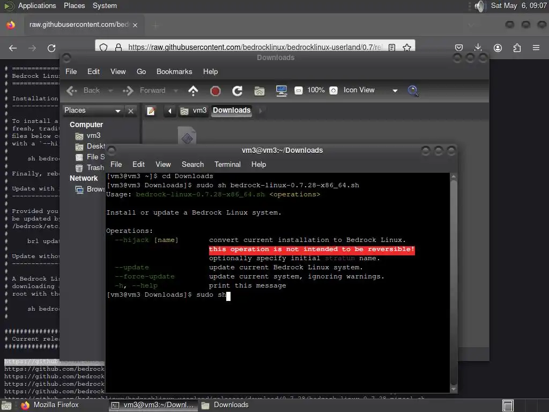The image size is (549, 412).
Task: Click the file manager search magnifier
Action: coord(413,91)
